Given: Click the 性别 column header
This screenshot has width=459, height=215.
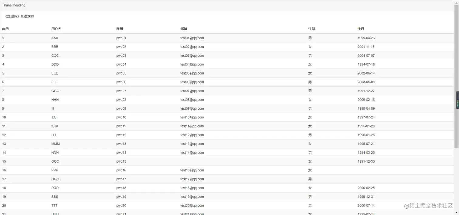Looking at the screenshot, I should tap(311, 29).
